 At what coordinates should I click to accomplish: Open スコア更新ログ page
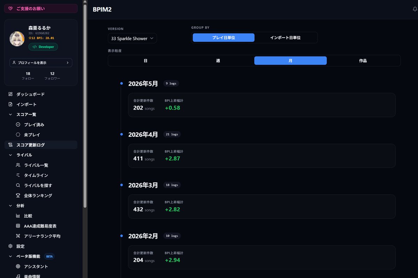coord(41,145)
